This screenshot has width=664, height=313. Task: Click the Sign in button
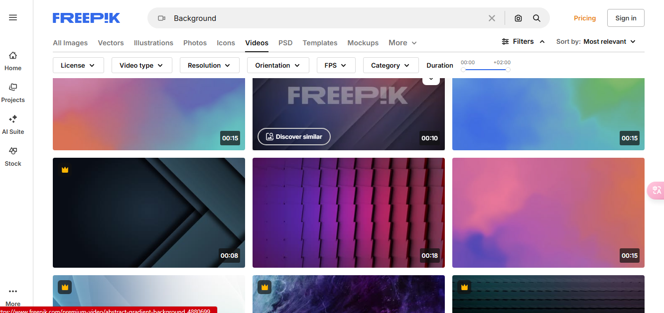tap(626, 17)
